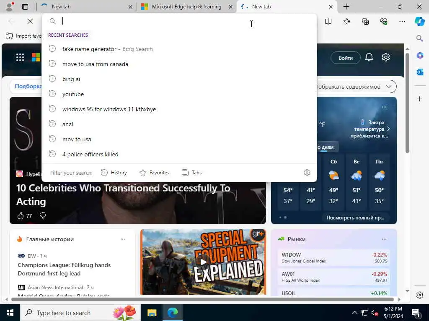Open 10 Celebrities Who Transitioned article
This screenshot has height=321, width=429.
(x=123, y=195)
